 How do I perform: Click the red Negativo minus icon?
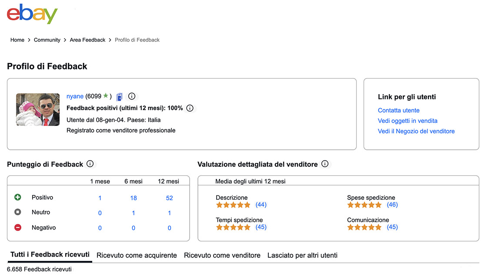18,227
